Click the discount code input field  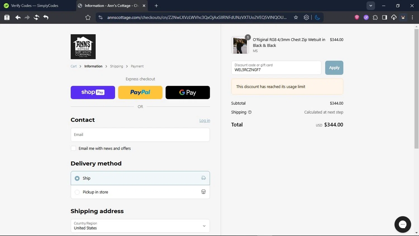(x=276, y=68)
